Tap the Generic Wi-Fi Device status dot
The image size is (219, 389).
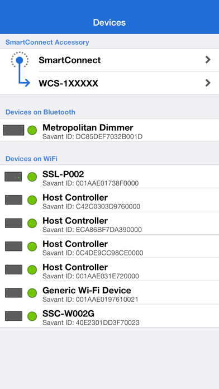click(x=32, y=293)
